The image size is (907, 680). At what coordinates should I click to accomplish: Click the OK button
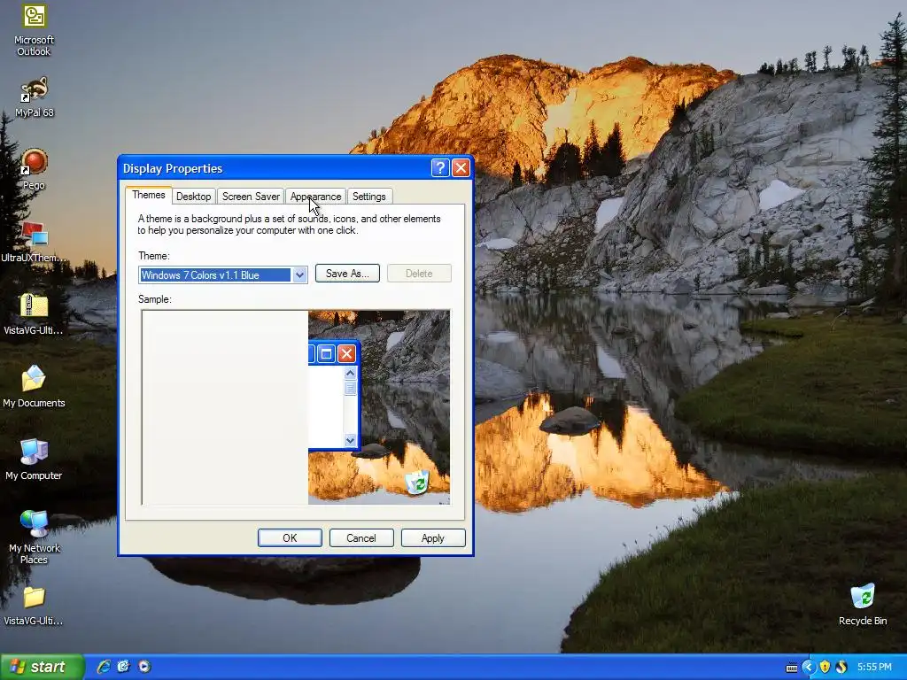290,537
